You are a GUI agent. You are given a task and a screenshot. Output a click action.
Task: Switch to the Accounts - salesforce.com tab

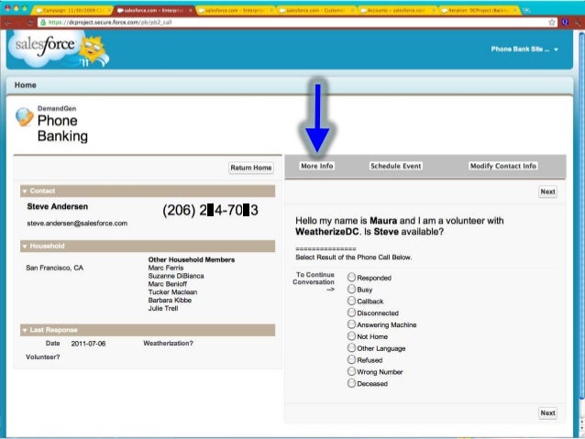click(x=396, y=10)
